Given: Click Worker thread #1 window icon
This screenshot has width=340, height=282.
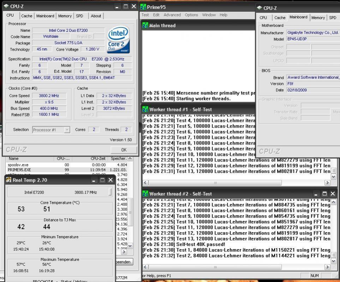Looking at the screenshot, I should click(145, 110).
